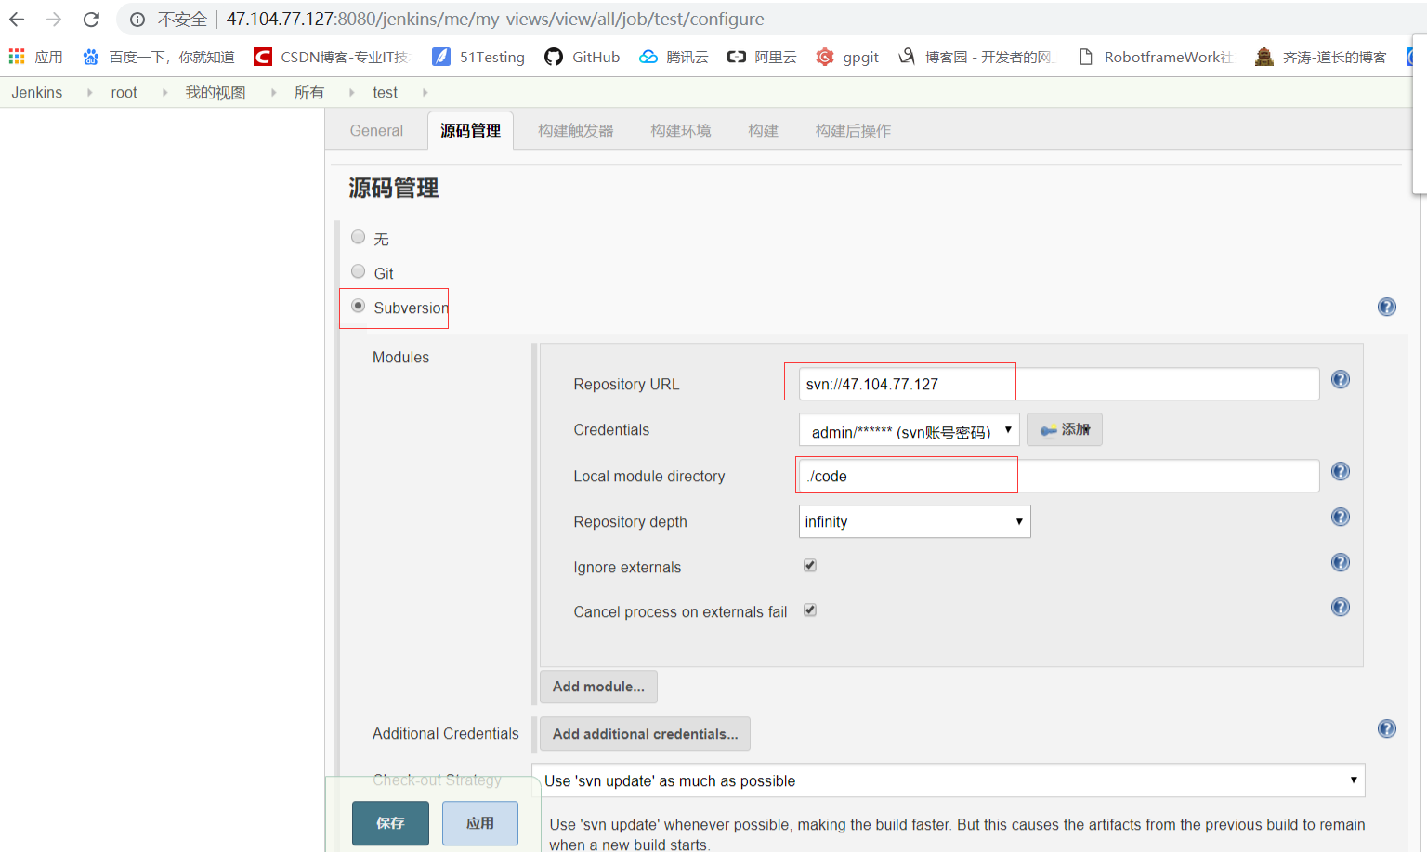The width and height of the screenshot is (1427, 852).
Task: Disable Cancel process on externals fail
Action: point(809,610)
